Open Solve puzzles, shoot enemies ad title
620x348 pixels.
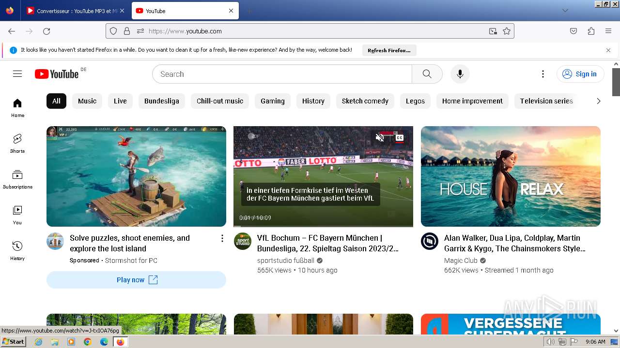coord(130,243)
